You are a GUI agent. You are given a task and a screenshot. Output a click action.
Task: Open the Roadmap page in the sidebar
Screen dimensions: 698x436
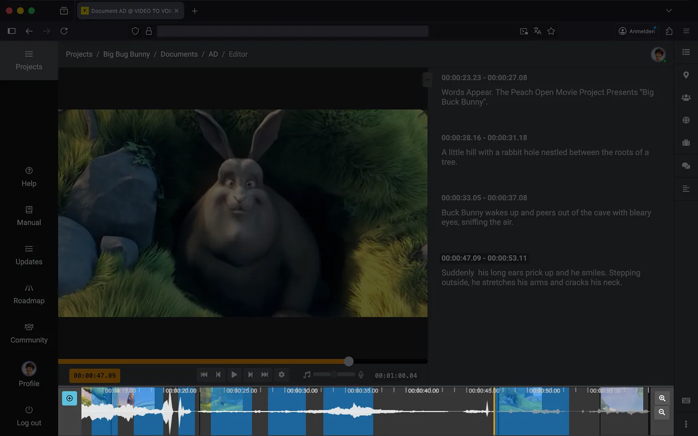29,294
